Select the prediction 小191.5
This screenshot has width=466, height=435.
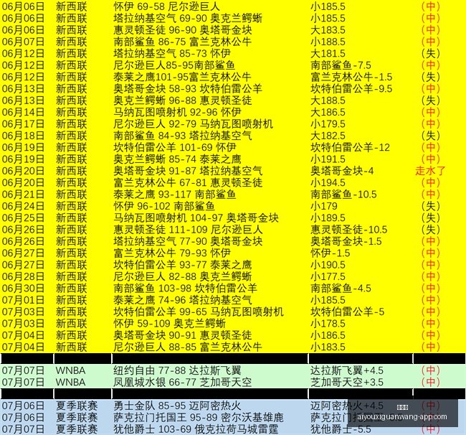click(328, 159)
